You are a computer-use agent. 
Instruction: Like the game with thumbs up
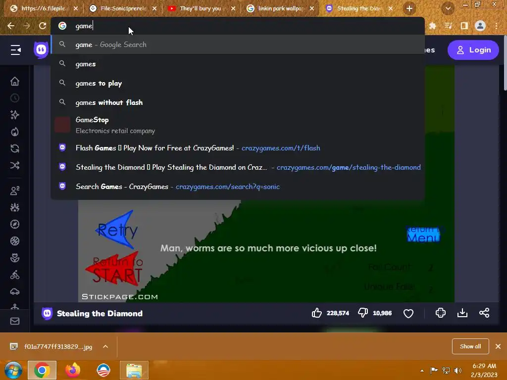pos(317,313)
